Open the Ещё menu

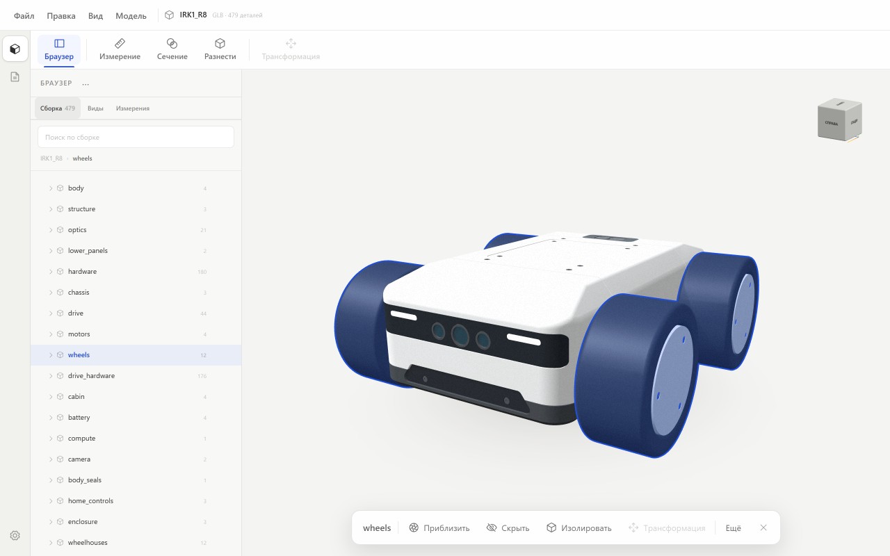[x=734, y=528]
